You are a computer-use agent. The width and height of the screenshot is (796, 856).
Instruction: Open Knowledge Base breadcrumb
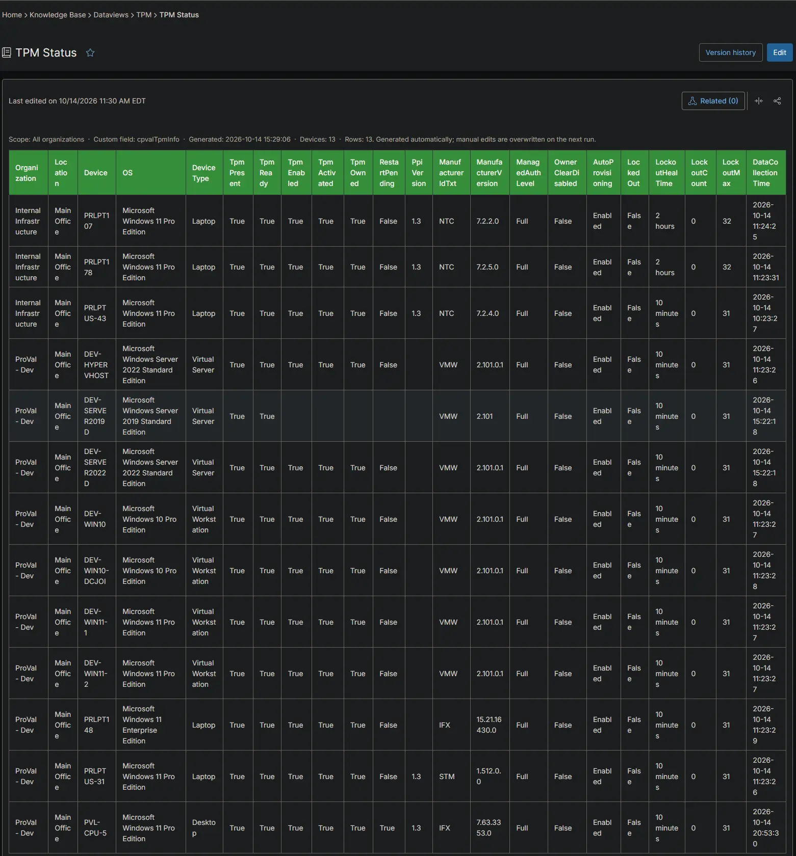point(58,15)
